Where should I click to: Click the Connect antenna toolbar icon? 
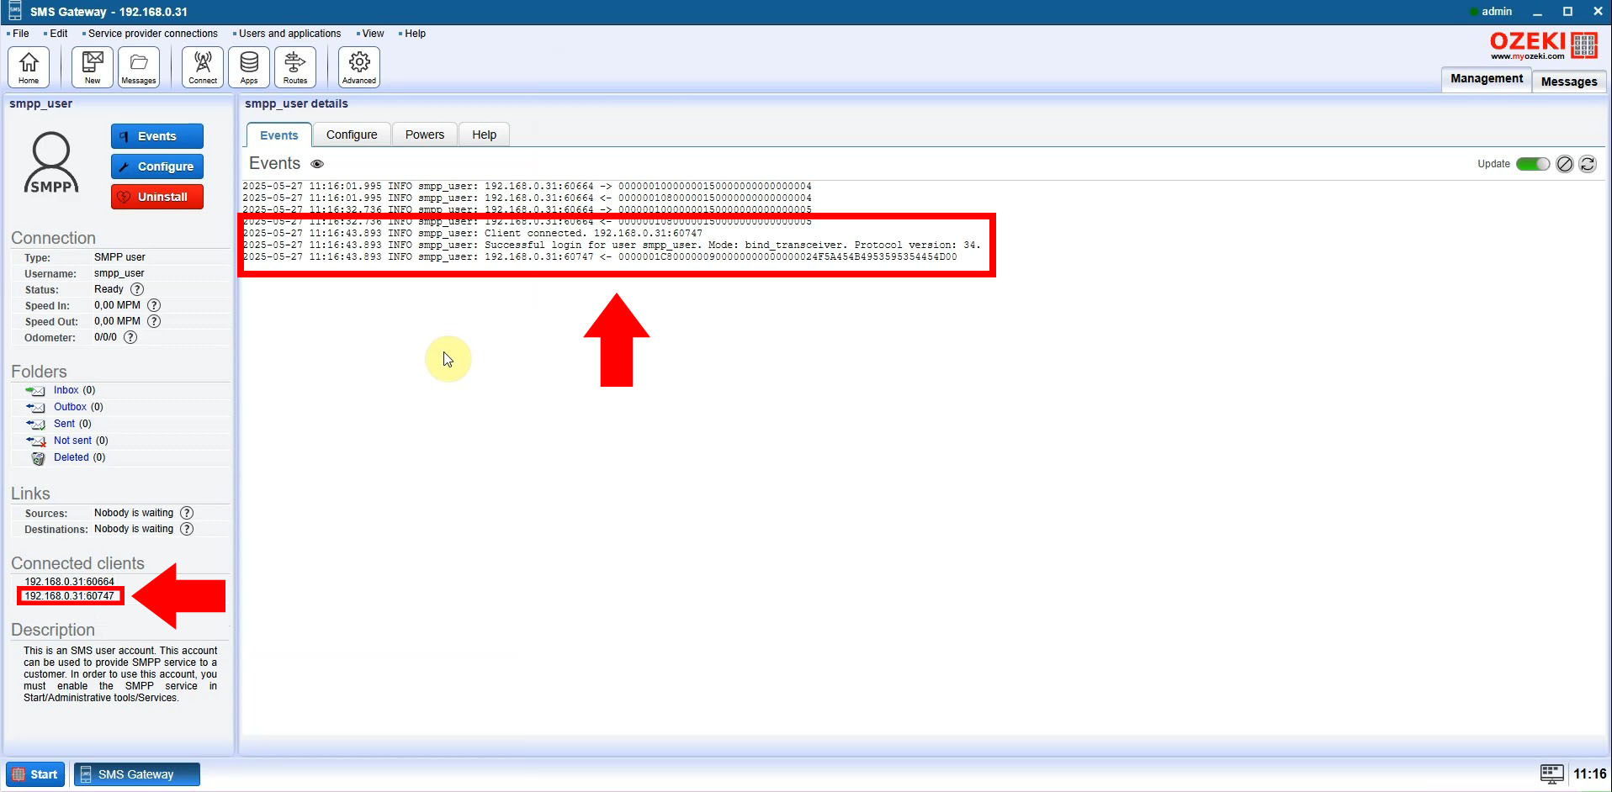click(x=203, y=67)
